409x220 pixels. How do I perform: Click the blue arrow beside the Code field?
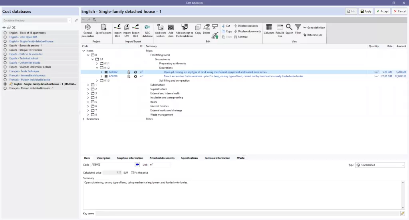[x=137, y=165]
